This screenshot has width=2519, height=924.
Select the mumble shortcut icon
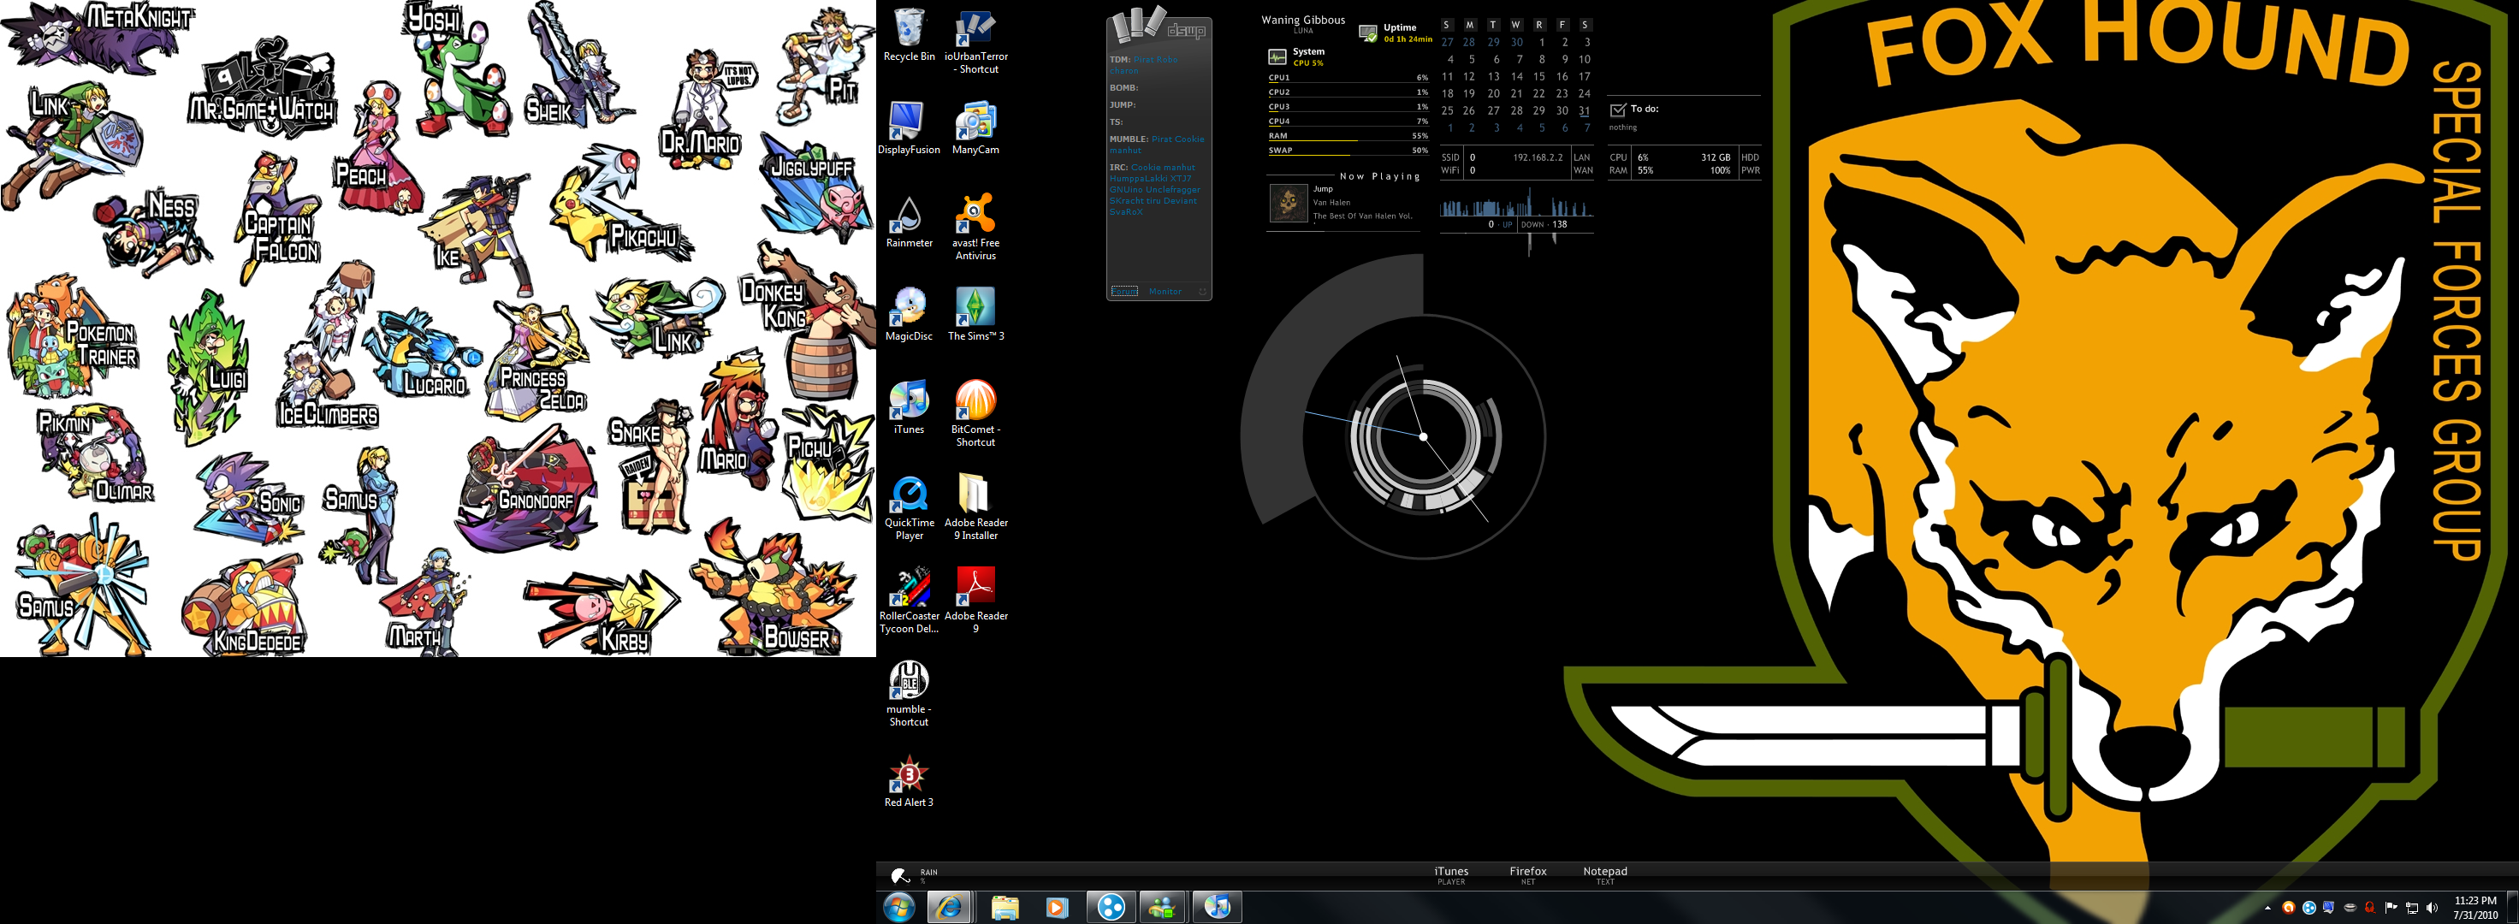click(x=909, y=693)
